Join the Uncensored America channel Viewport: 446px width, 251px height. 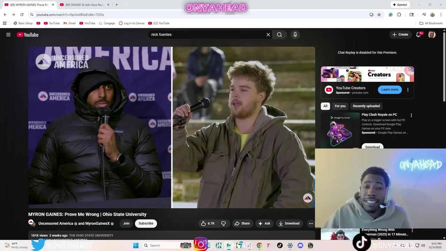point(126,223)
